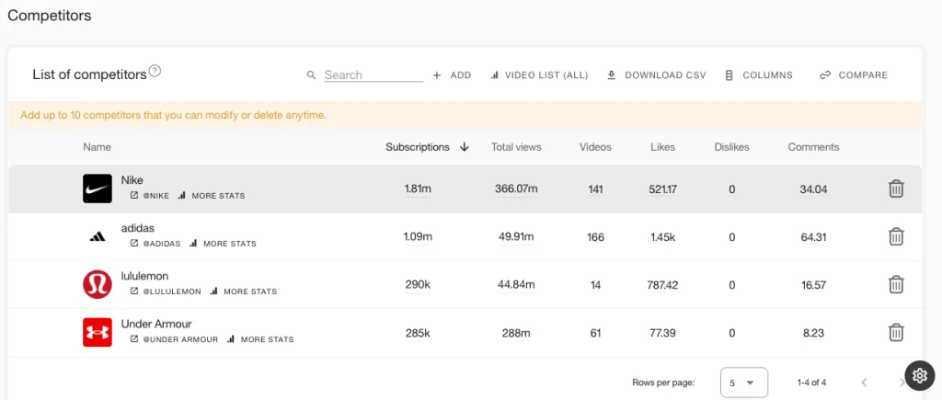Click the Under Armour logo thumbnail

[98, 332]
